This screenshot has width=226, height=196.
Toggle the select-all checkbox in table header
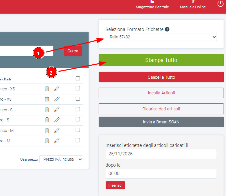click(x=78, y=78)
